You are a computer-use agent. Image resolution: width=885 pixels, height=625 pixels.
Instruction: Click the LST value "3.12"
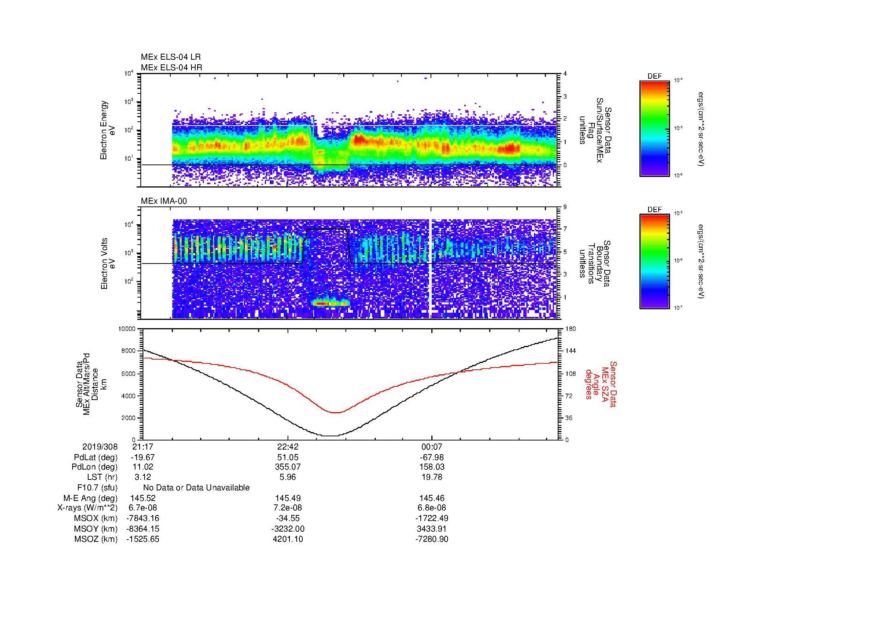143,477
